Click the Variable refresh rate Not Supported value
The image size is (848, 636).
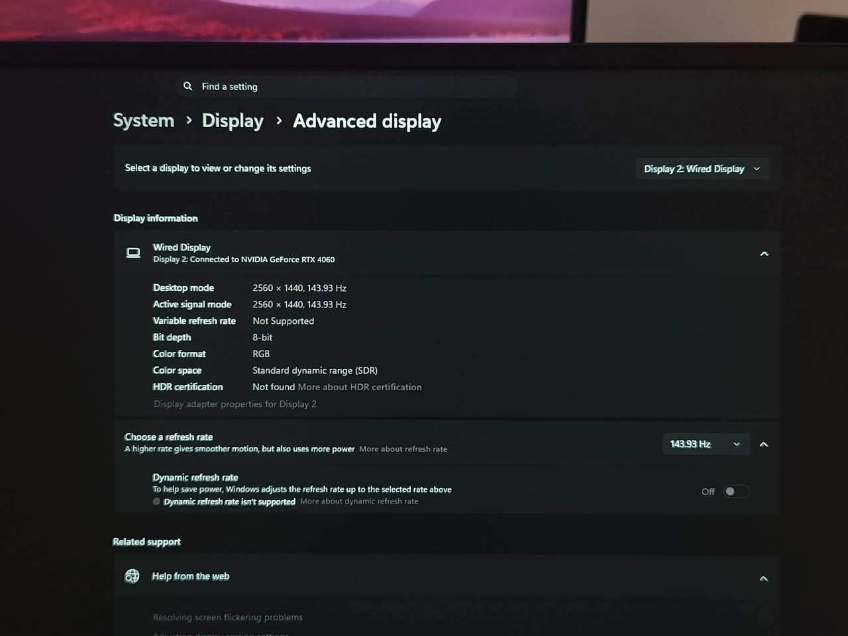click(x=283, y=321)
